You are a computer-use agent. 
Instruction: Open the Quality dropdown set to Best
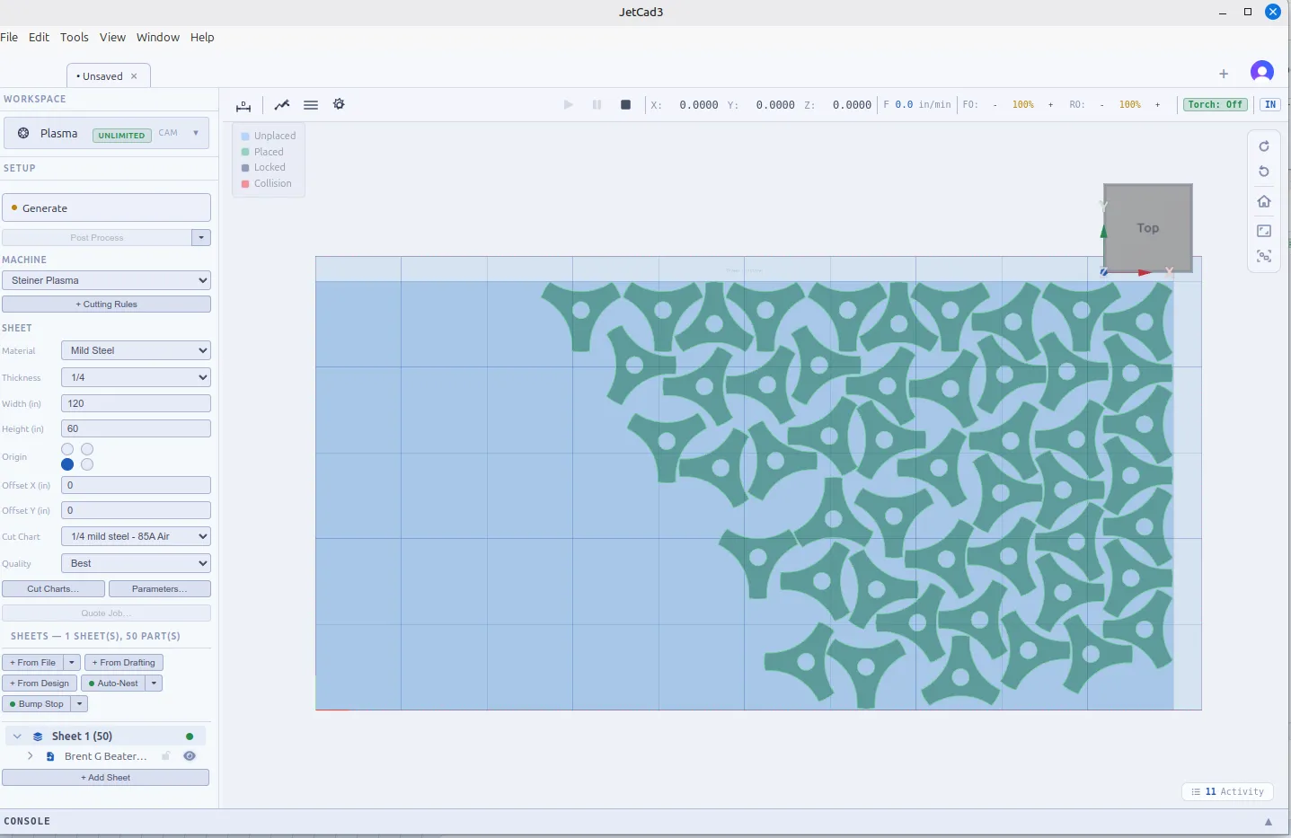[x=136, y=563]
